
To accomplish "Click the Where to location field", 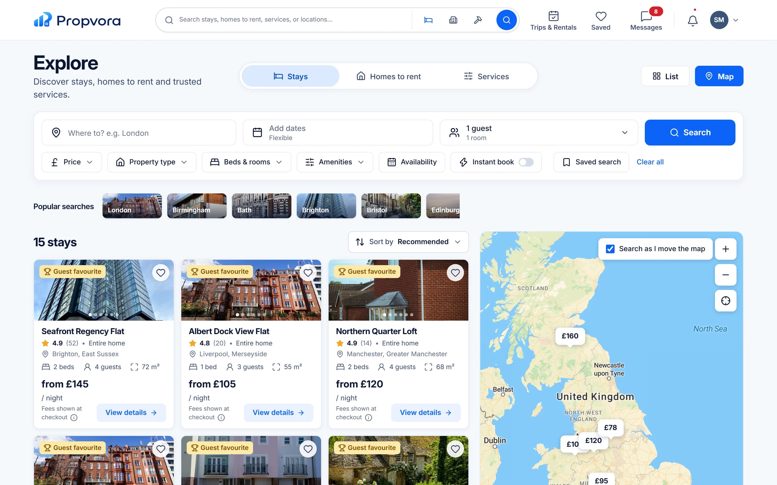I will point(139,133).
